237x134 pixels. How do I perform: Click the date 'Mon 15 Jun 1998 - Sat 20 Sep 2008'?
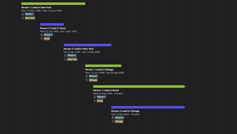point(105,73)
